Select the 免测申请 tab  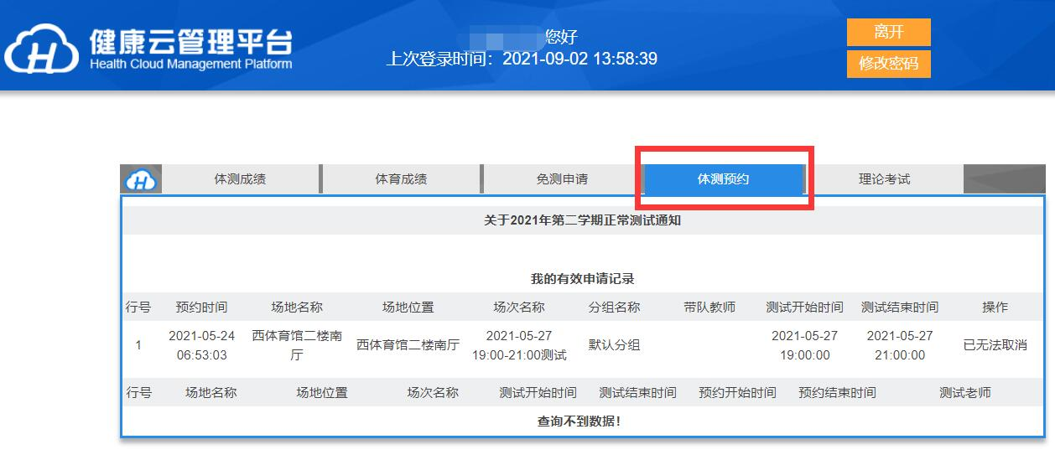tap(562, 179)
